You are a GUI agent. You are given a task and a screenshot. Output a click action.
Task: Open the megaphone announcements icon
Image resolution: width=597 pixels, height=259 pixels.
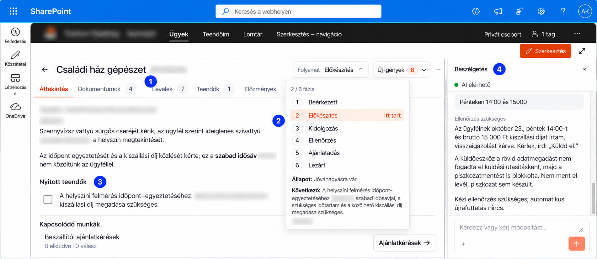(498, 11)
